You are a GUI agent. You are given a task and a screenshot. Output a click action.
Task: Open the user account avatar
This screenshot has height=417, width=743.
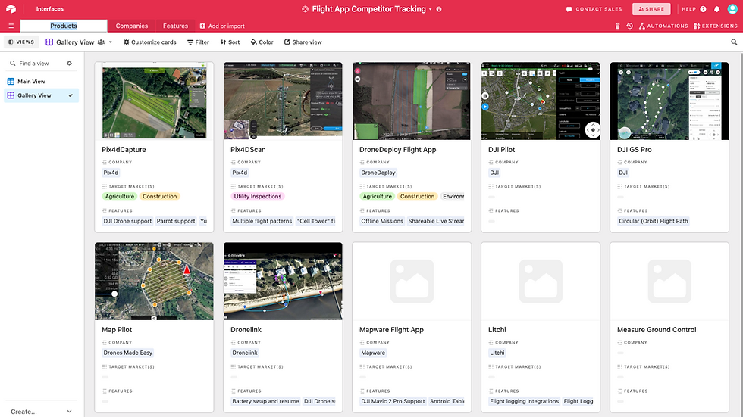click(x=732, y=9)
